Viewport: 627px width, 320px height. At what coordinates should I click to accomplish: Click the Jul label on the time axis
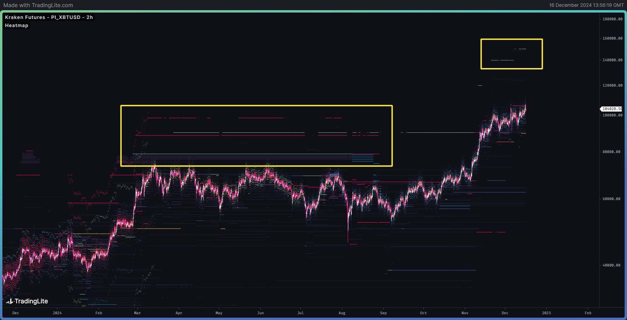click(301, 313)
